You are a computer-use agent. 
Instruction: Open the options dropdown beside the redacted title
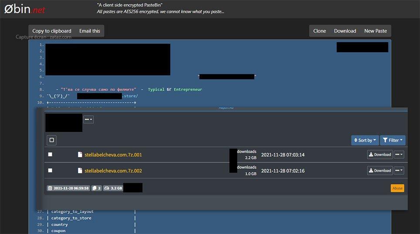88,119
